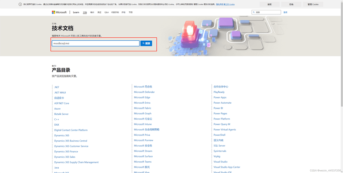Image resolution: width=343 pixels, height=173 pixels.
Task: Open the 合作伙伴中心 link
Action: click(x=221, y=87)
